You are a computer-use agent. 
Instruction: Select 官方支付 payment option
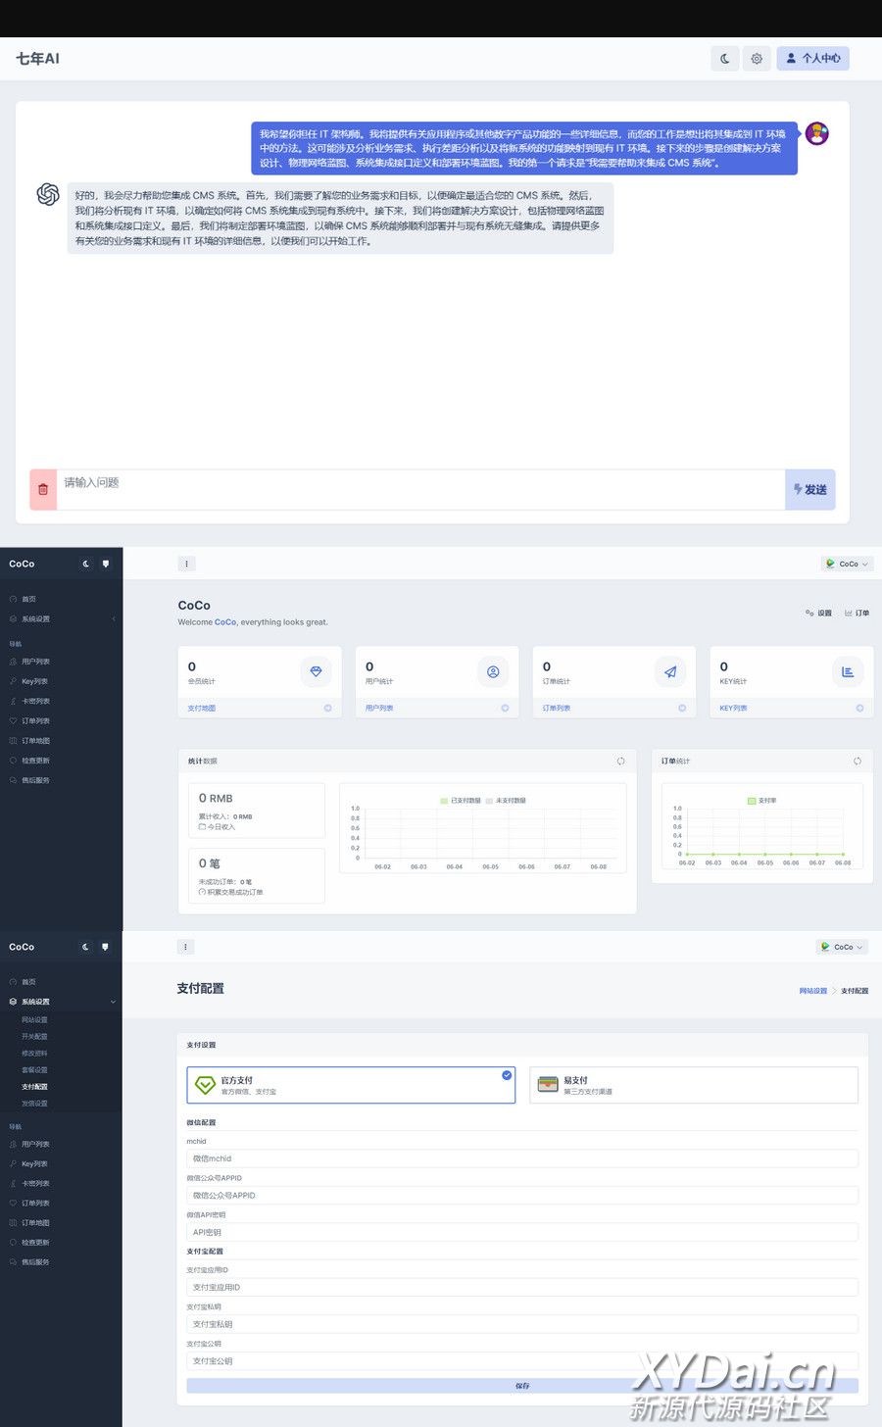[x=351, y=1085]
